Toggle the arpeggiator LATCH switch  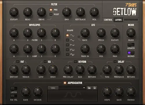14,88
